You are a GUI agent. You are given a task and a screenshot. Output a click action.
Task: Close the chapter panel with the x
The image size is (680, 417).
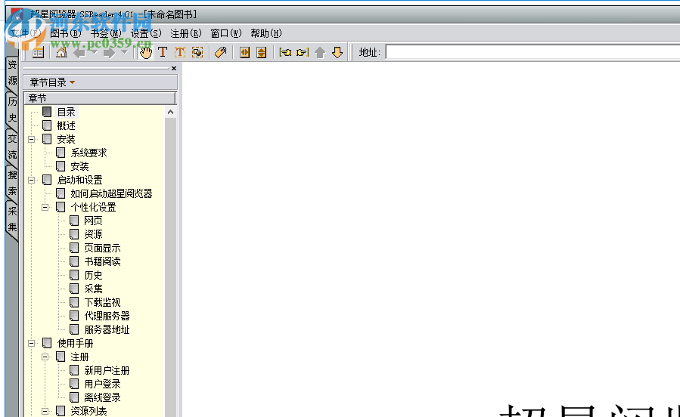point(174,69)
